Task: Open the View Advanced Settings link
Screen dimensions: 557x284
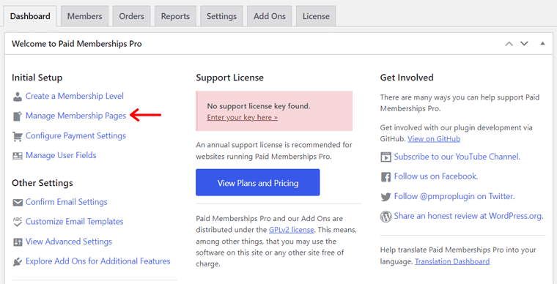Action: (x=69, y=242)
